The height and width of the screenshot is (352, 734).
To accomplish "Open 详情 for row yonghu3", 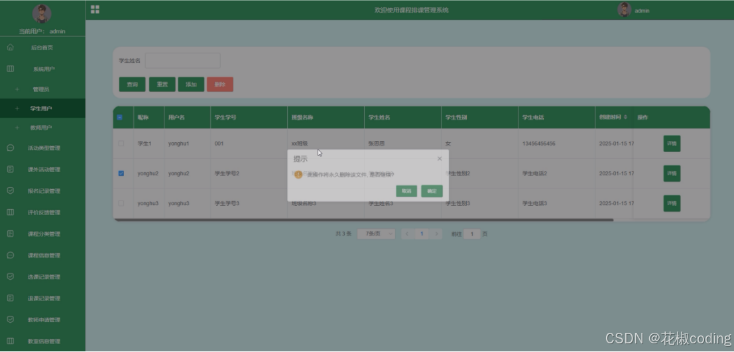I will point(672,203).
